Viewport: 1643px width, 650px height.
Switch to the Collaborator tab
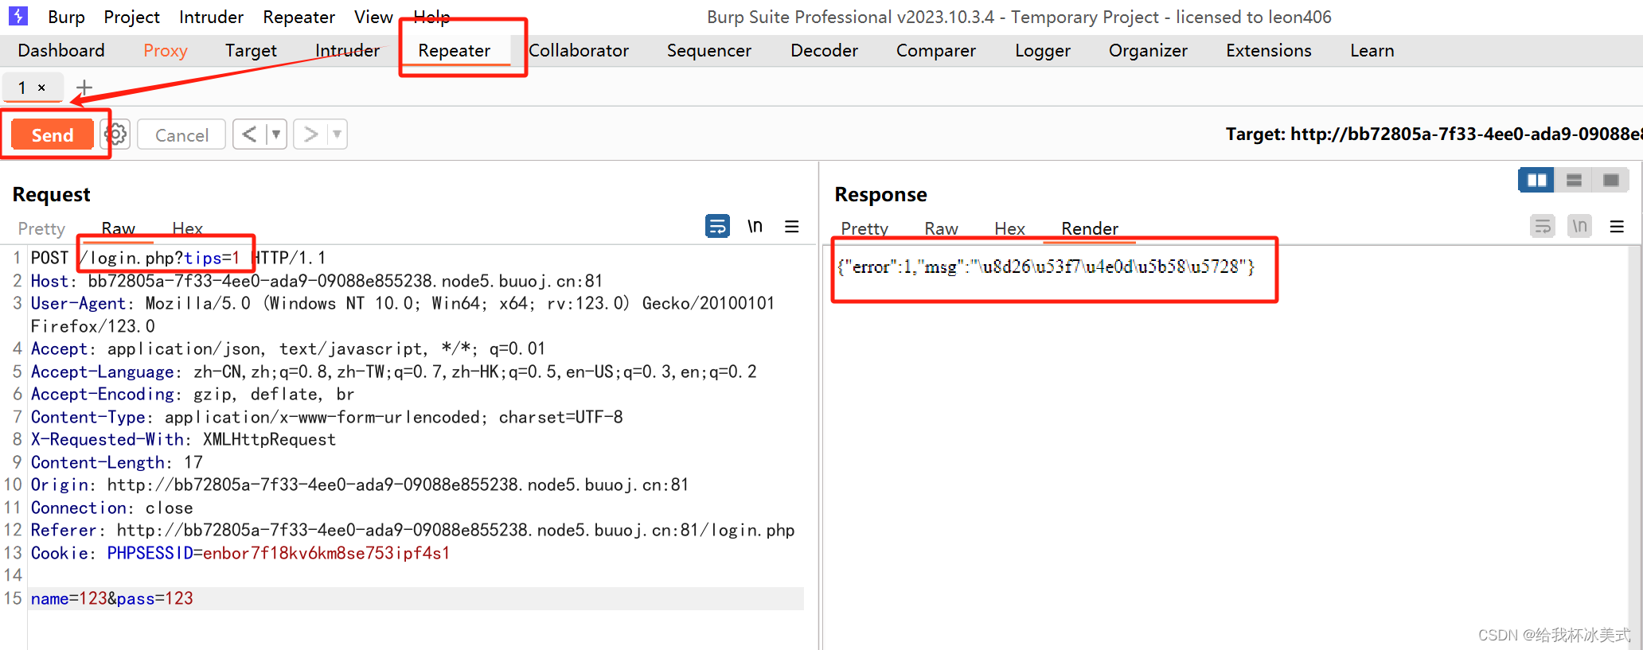point(579,51)
